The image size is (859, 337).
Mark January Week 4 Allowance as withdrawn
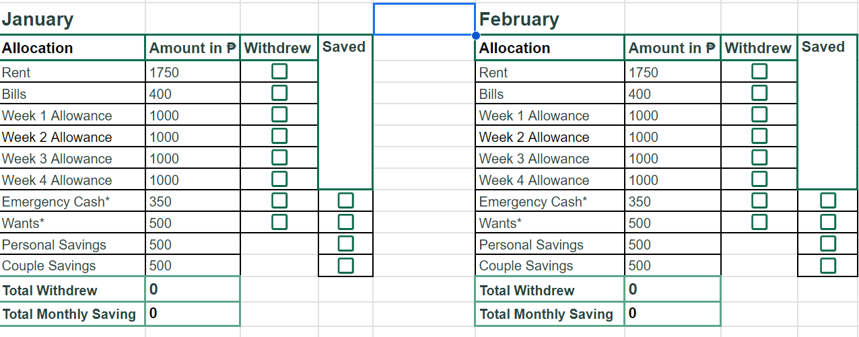279,179
